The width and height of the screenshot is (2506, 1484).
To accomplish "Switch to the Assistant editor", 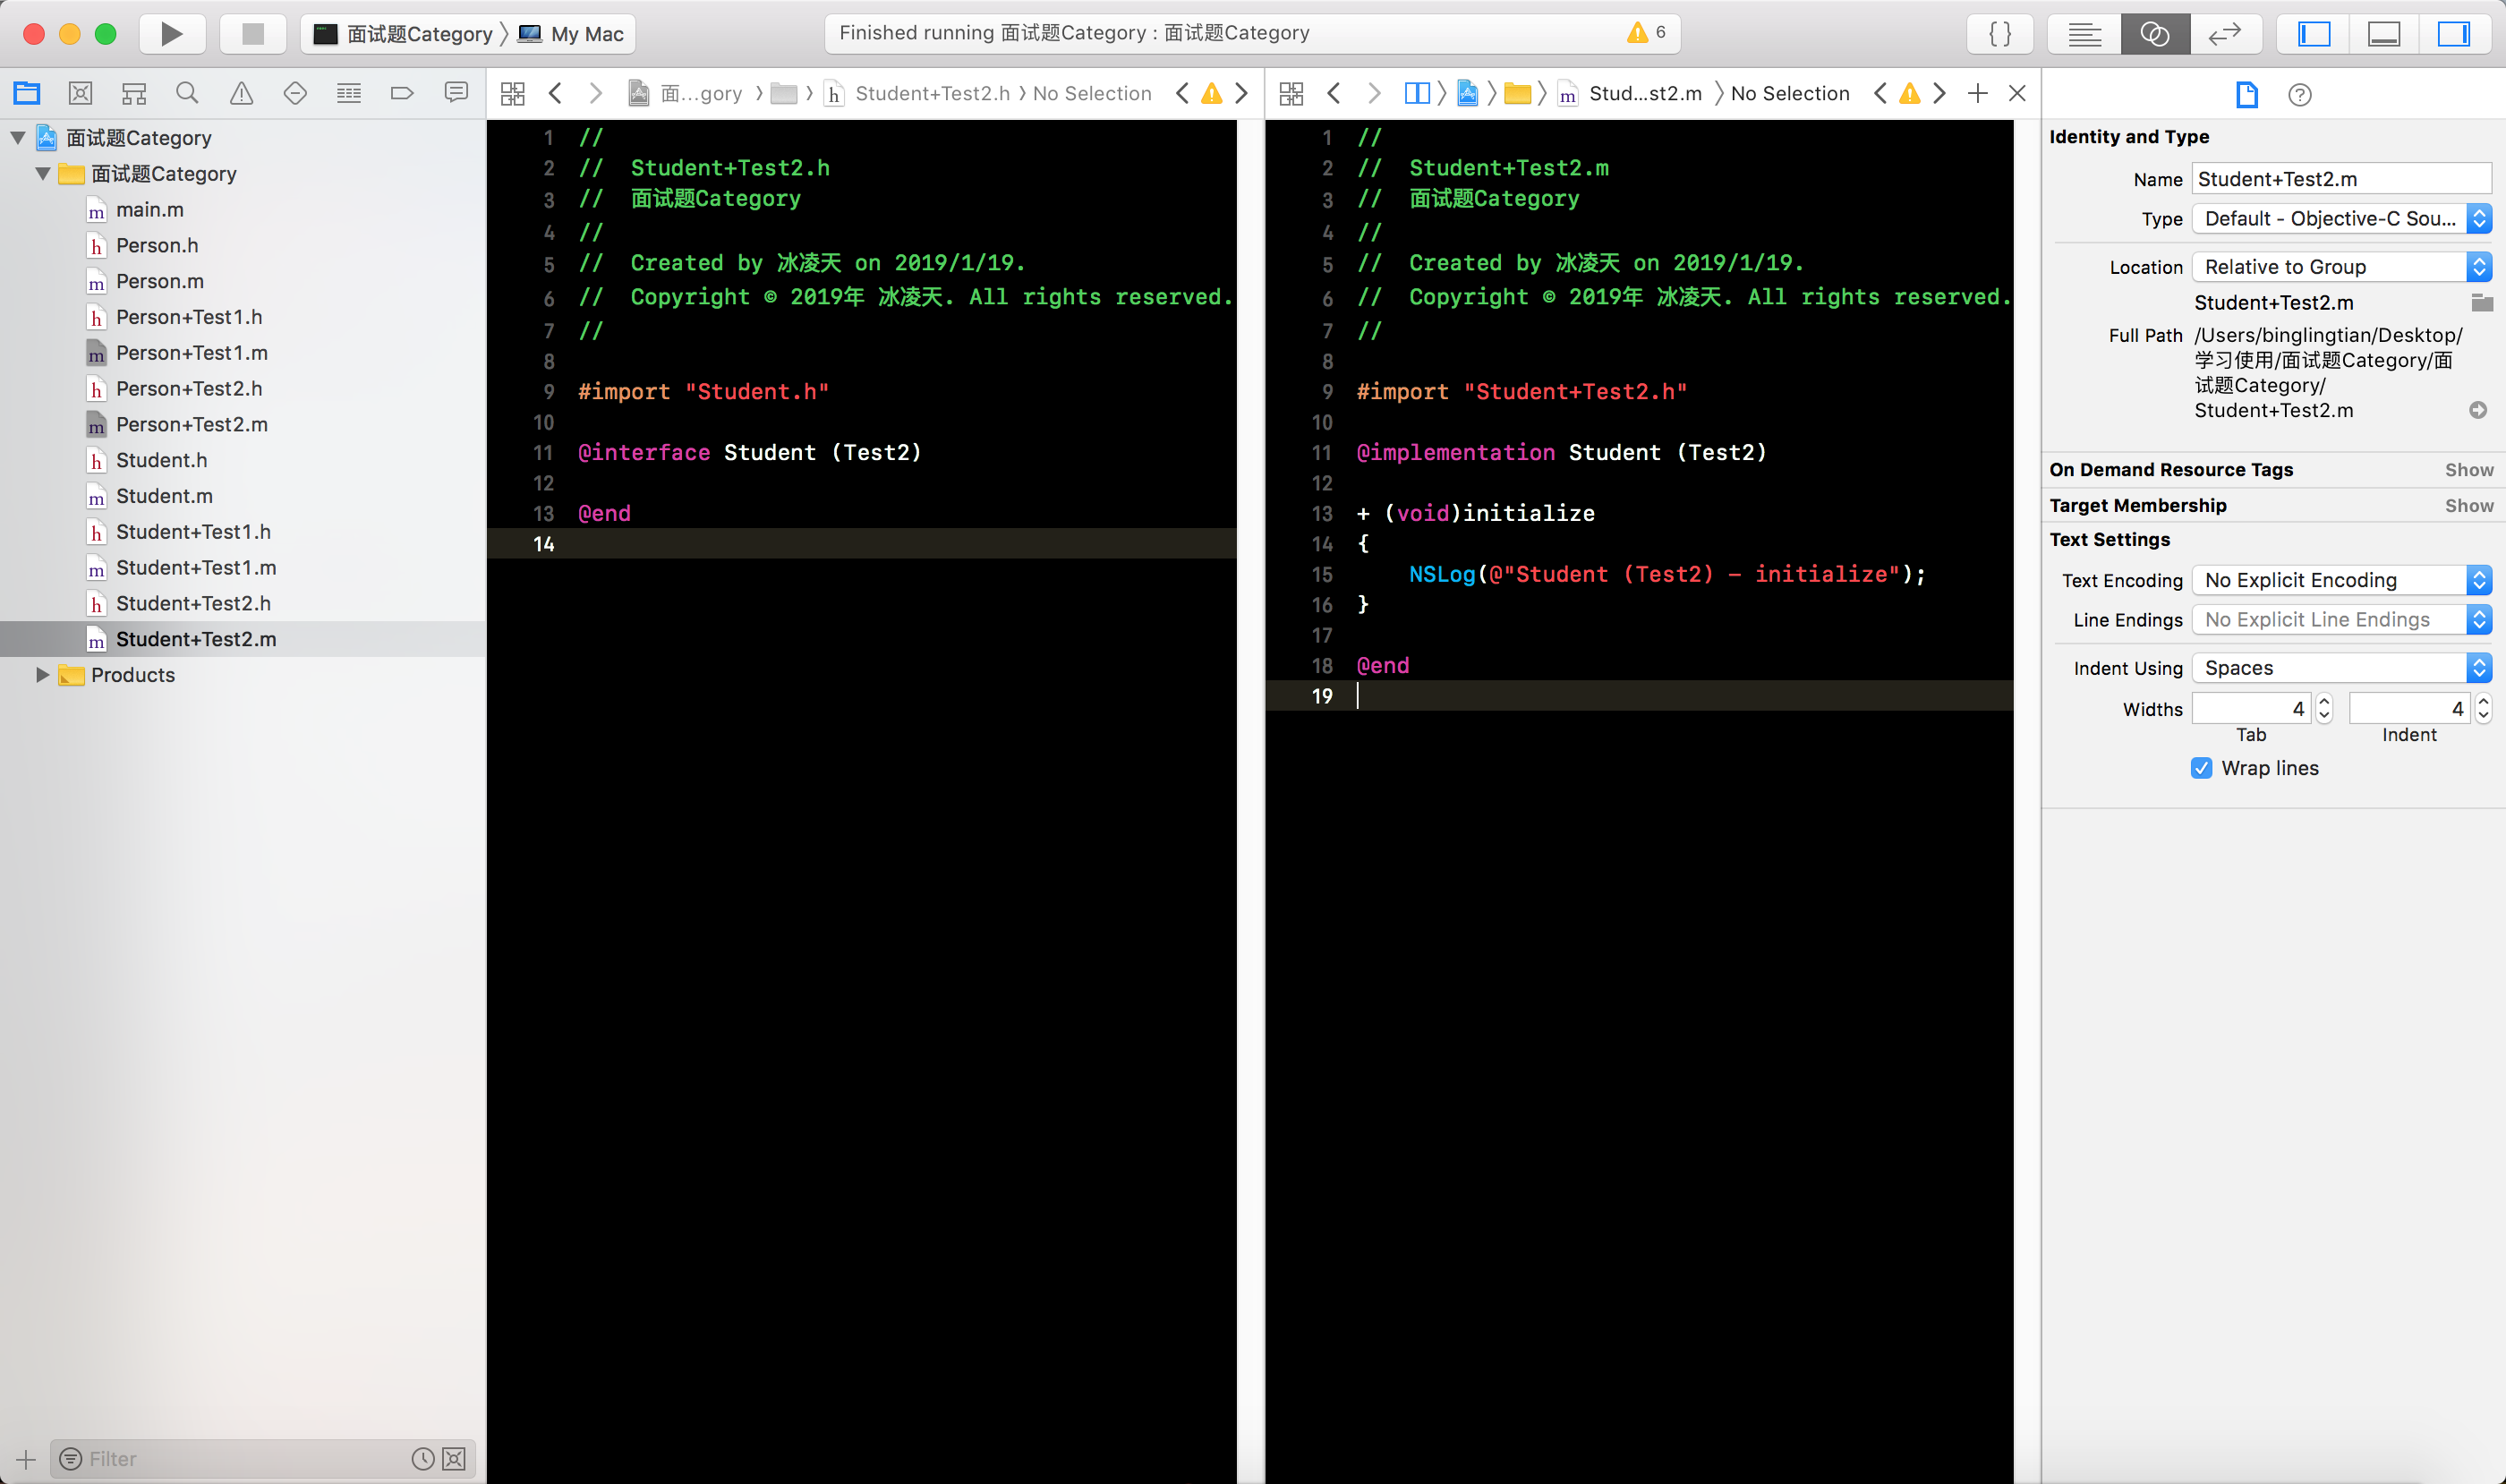I will 2154,34.
